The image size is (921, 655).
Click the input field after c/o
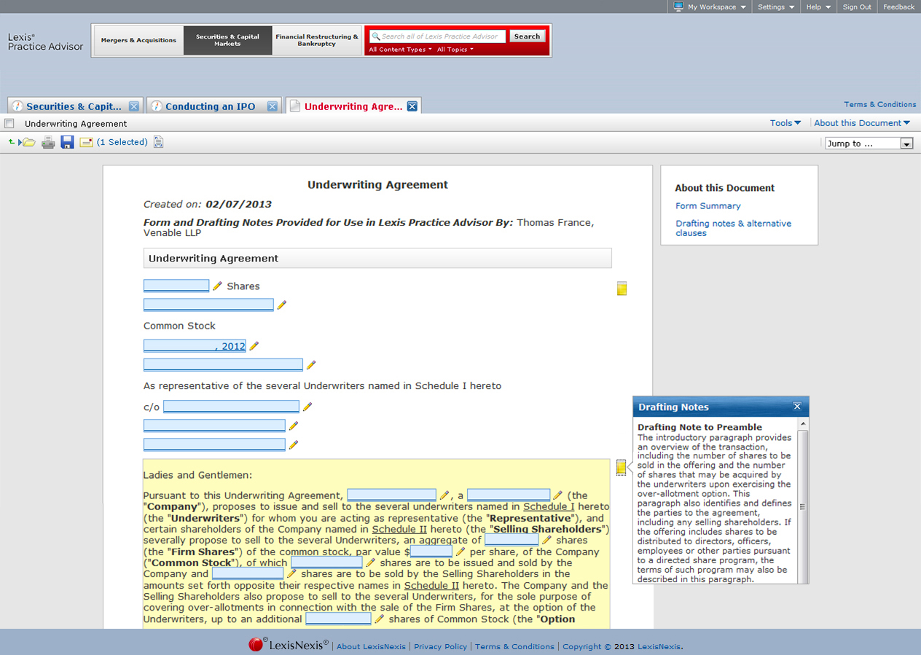(231, 407)
